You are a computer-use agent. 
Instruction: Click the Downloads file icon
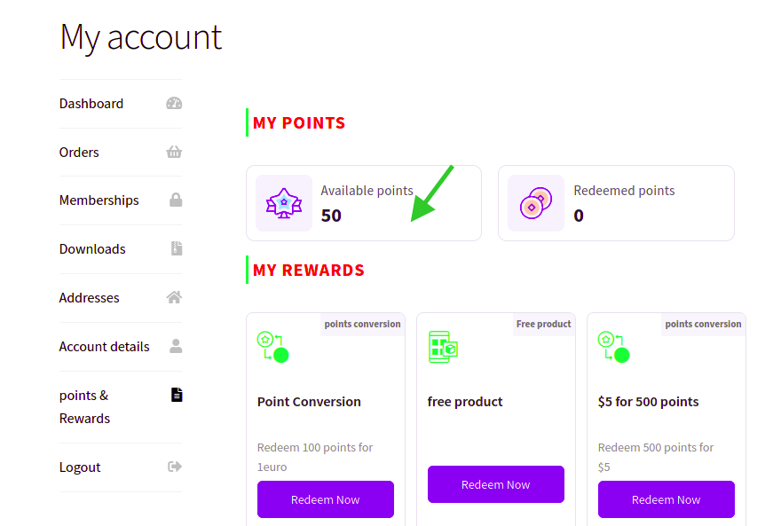(177, 248)
